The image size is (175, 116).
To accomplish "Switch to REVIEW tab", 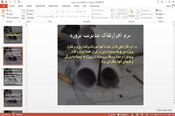I will coord(76,6).
